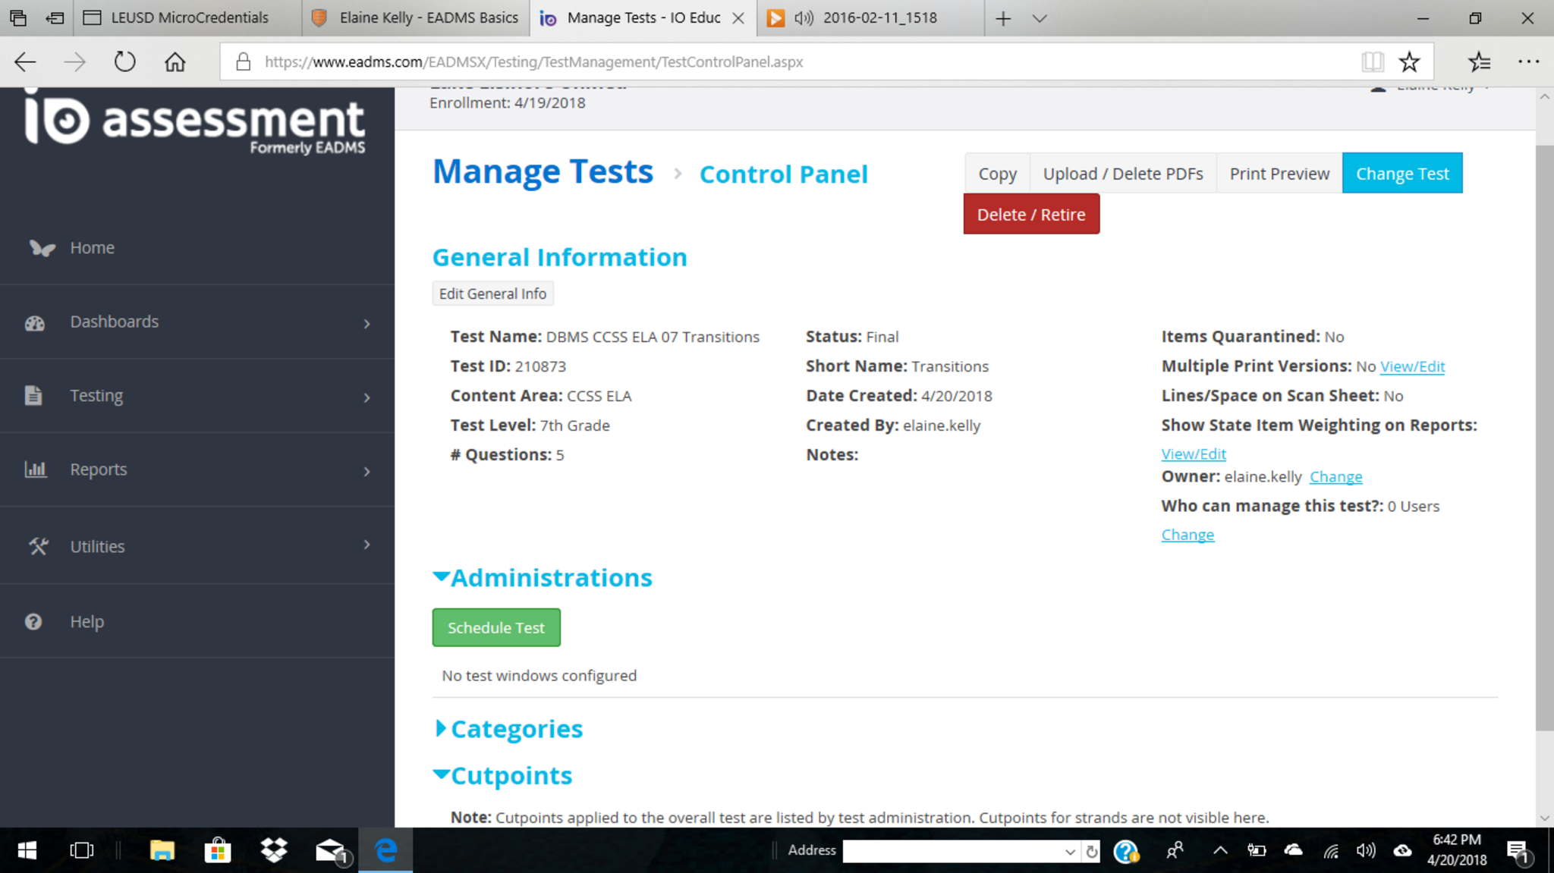Image resolution: width=1554 pixels, height=873 pixels.
Task: Switch to LEUSD MicroCredentials tab
Action: point(188,17)
